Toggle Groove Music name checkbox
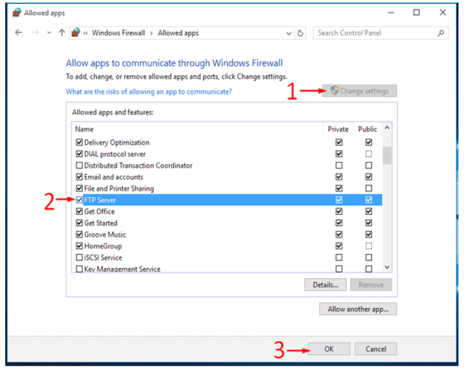This screenshot has height=374, width=465. (x=79, y=234)
